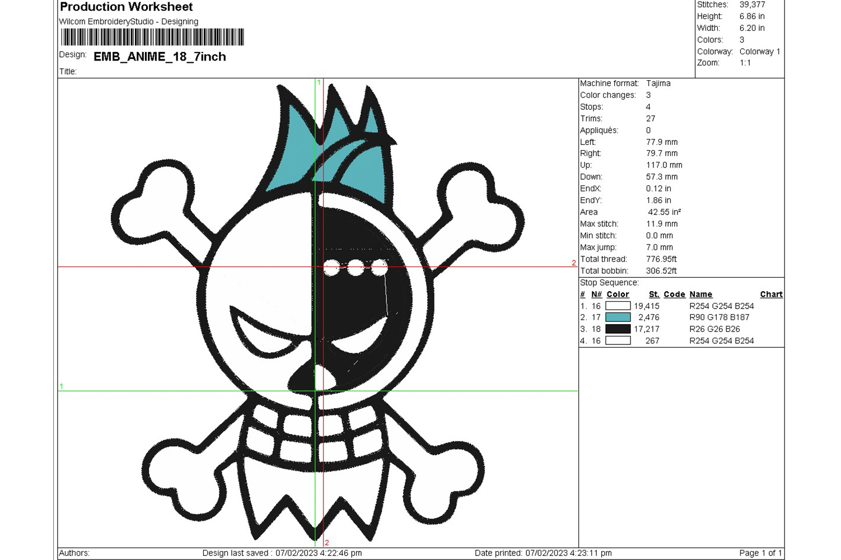Click the 'St.' column header
The image size is (841, 560).
coord(654,295)
